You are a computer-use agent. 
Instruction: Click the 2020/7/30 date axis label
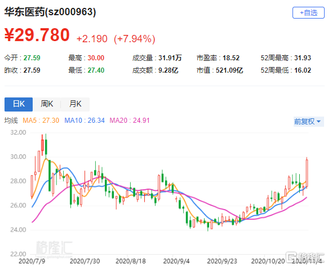pos(85,261)
